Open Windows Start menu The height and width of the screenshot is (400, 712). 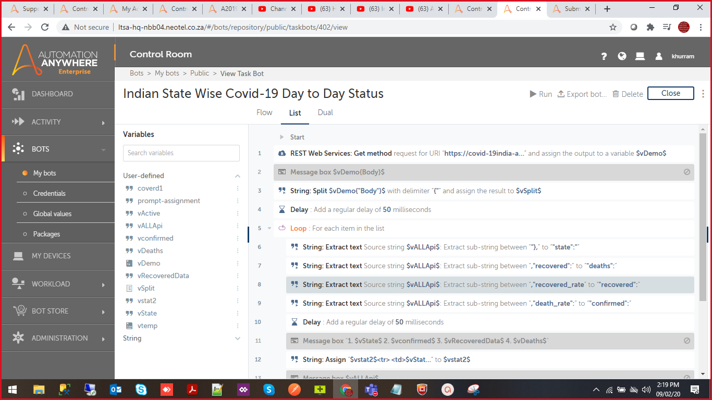12,389
